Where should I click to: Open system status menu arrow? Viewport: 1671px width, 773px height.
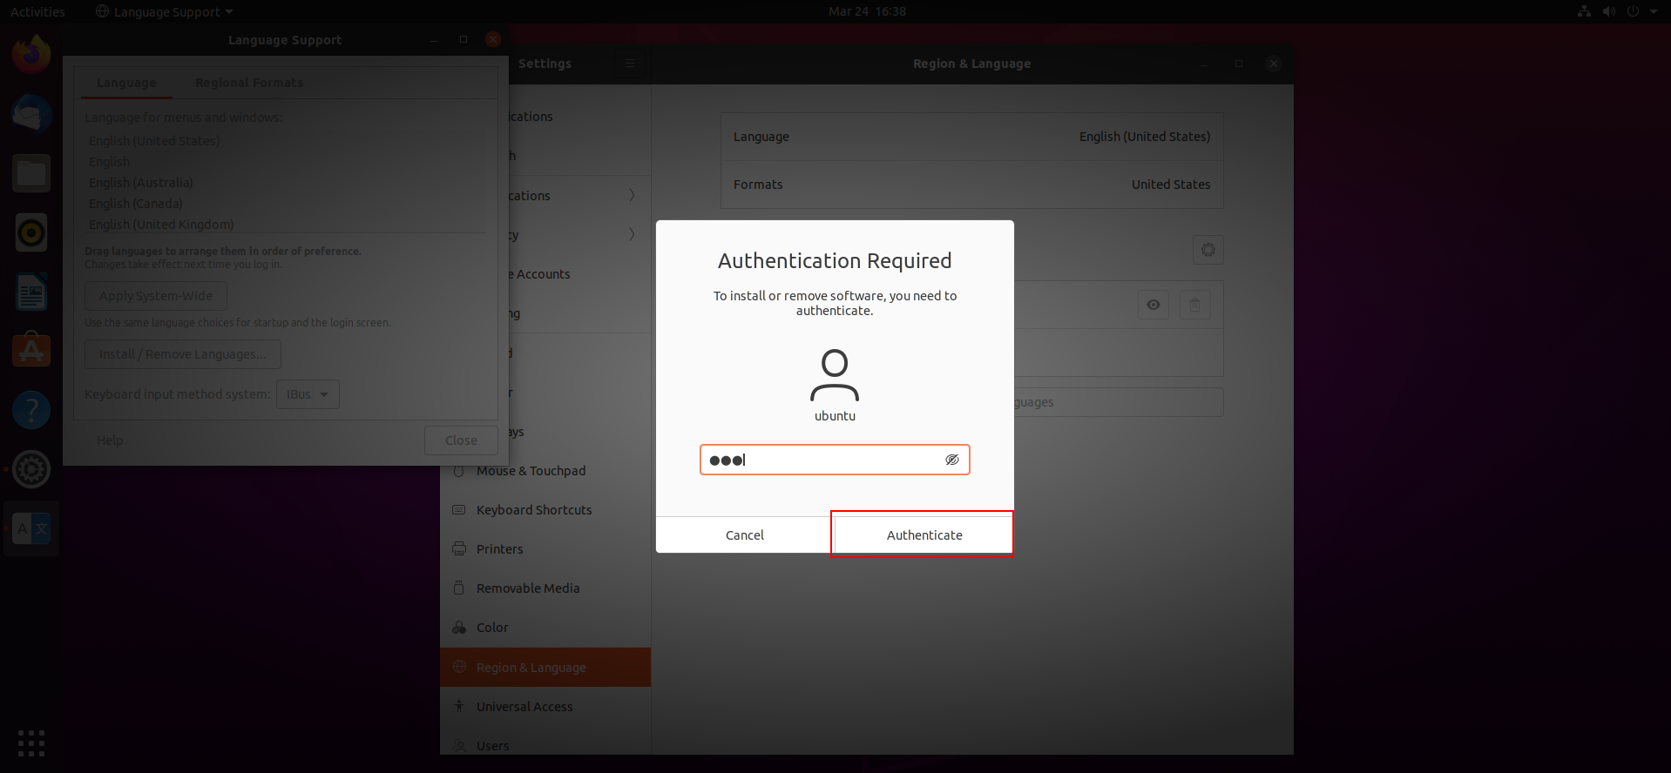coord(1653,11)
